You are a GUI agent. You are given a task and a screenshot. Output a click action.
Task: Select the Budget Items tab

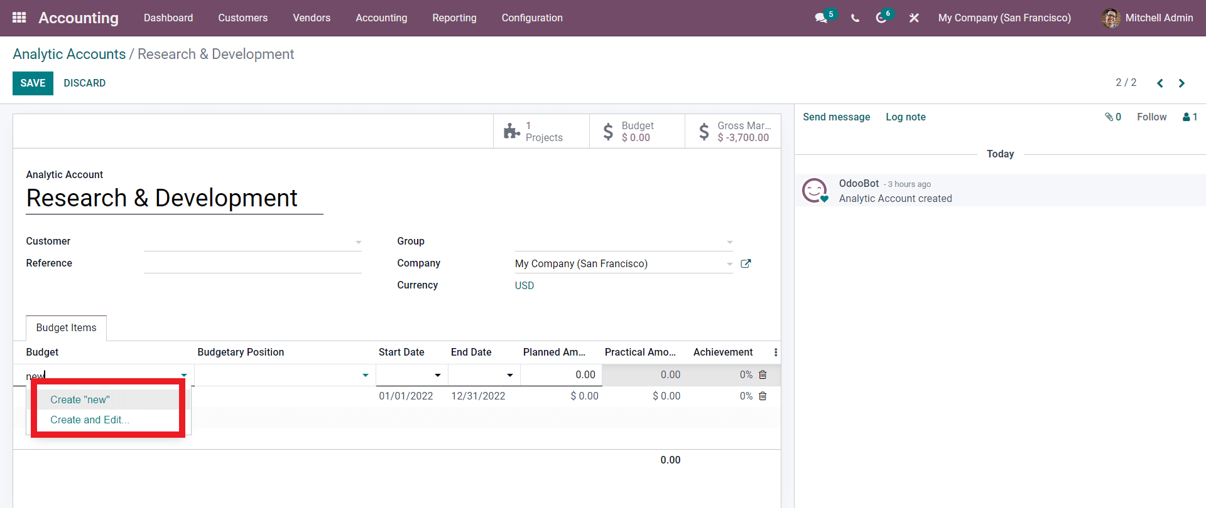coord(66,328)
